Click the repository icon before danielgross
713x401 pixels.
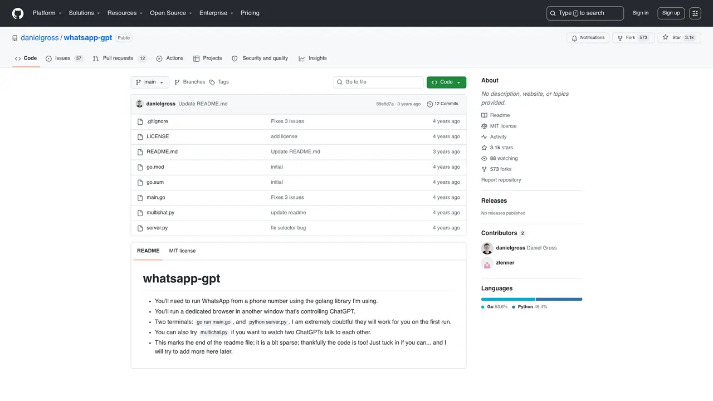click(x=15, y=38)
